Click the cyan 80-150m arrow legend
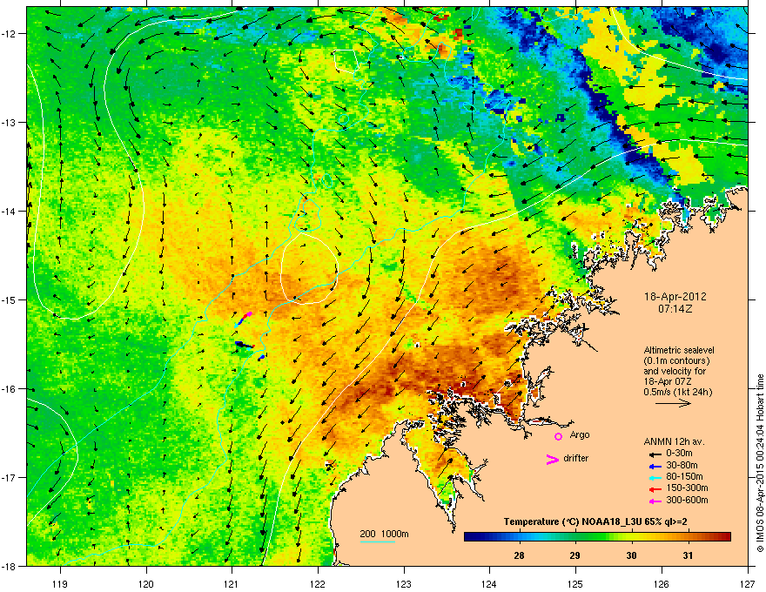 pos(655,477)
